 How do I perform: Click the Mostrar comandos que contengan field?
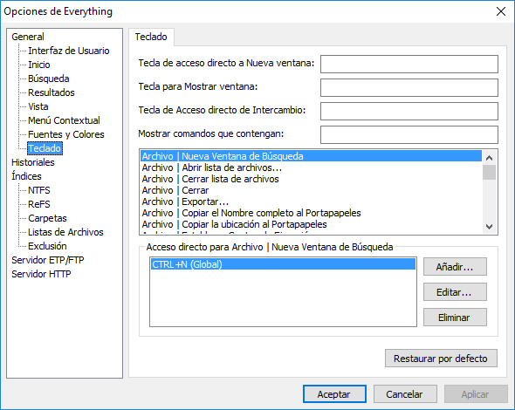409,135
